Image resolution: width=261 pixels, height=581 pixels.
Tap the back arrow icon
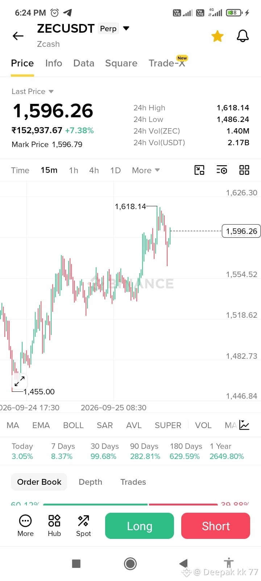[18, 36]
